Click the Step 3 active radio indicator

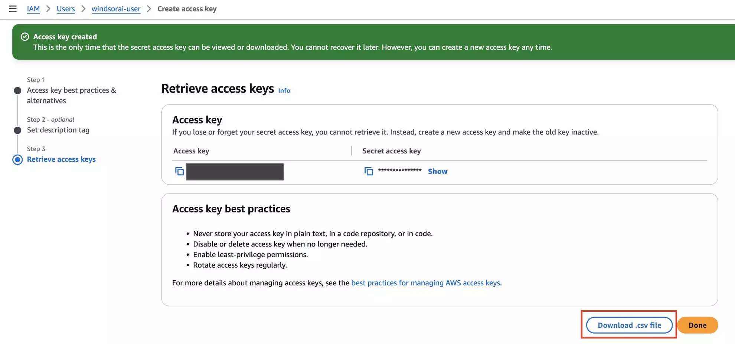pos(17,159)
